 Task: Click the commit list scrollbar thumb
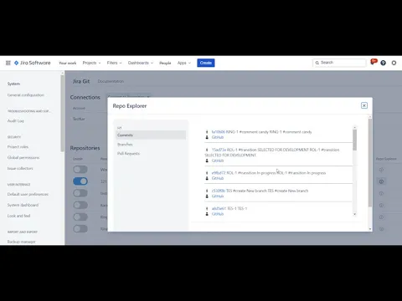[x=354, y=140]
